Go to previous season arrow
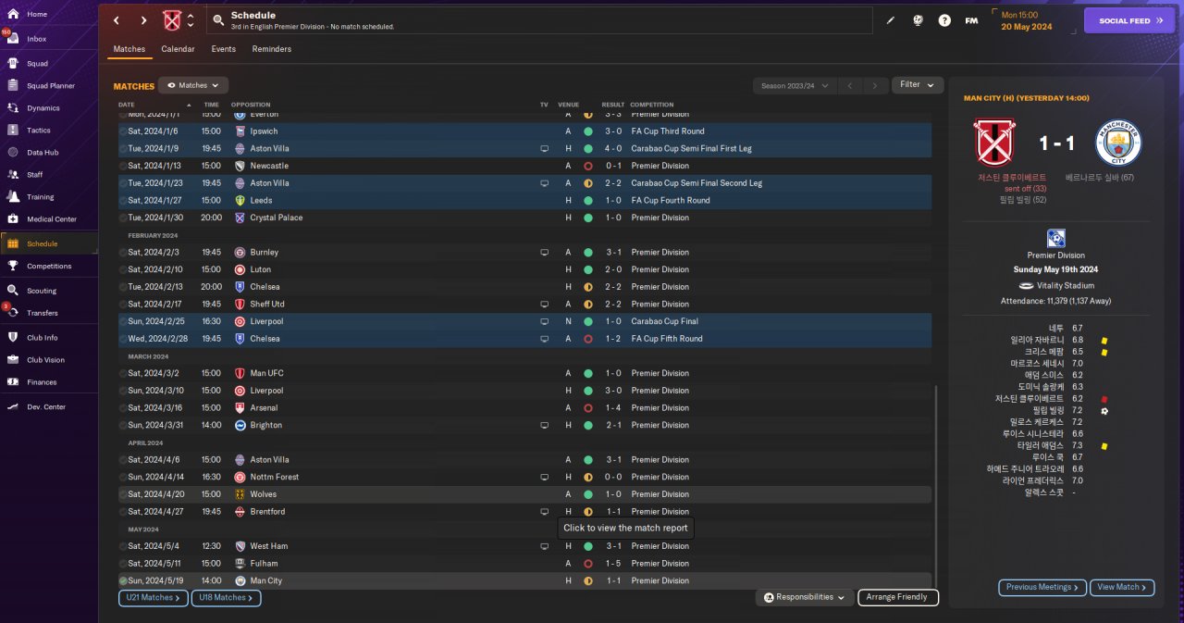1184x623 pixels. (849, 85)
